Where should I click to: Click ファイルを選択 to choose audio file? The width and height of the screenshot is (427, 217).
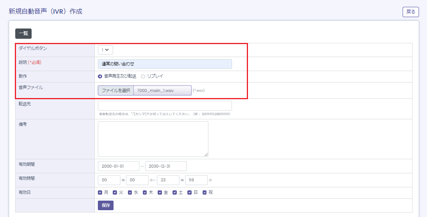click(116, 90)
